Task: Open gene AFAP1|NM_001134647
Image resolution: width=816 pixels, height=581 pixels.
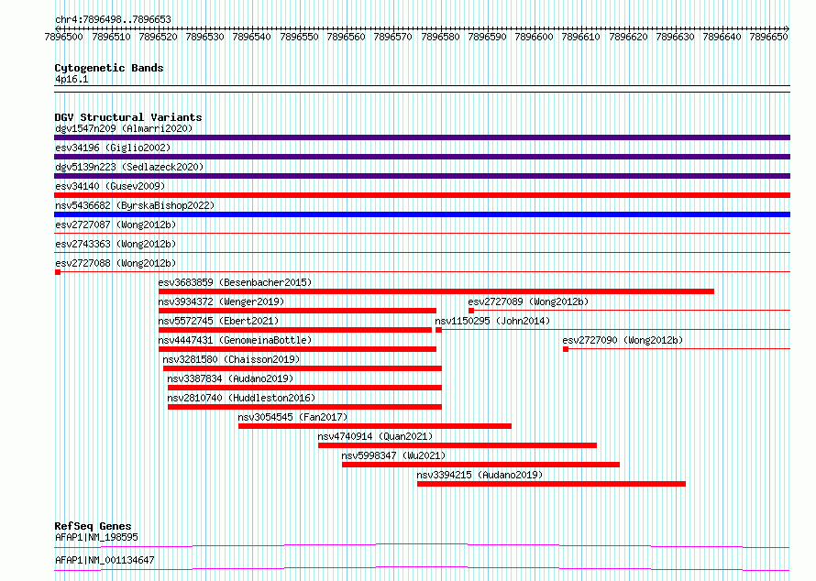Action: [x=105, y=560]
